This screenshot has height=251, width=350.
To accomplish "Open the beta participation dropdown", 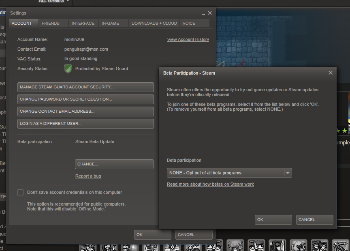I will pyautogui.click(x=227, y=172).
